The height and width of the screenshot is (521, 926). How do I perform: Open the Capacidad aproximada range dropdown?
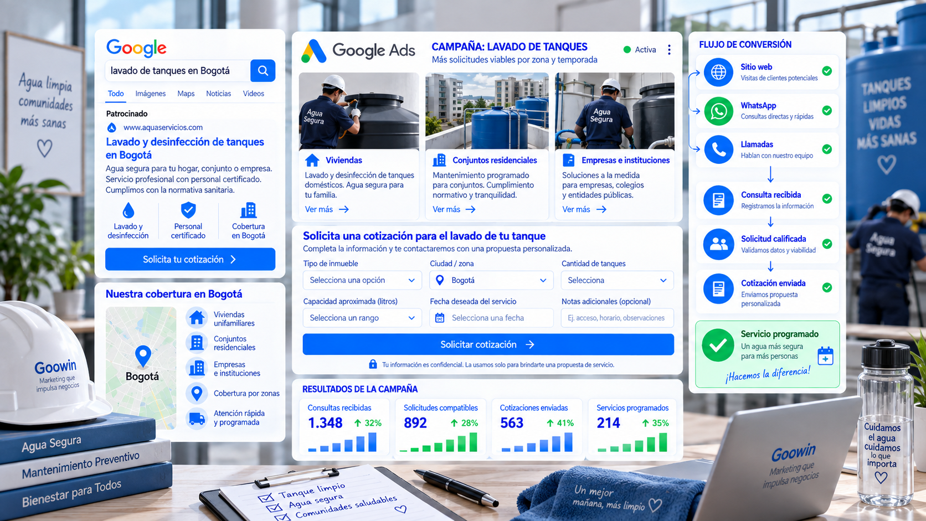362,318
